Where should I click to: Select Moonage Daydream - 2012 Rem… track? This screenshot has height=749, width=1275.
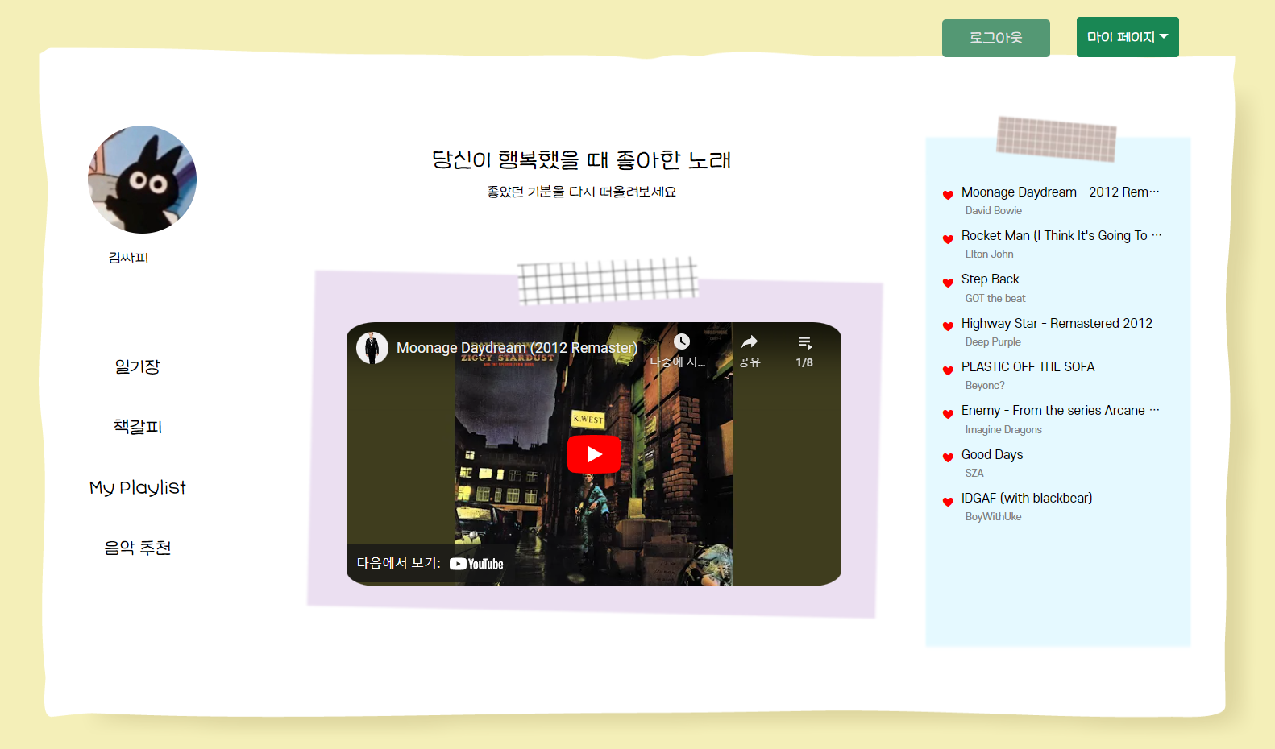click(1060, 192)
